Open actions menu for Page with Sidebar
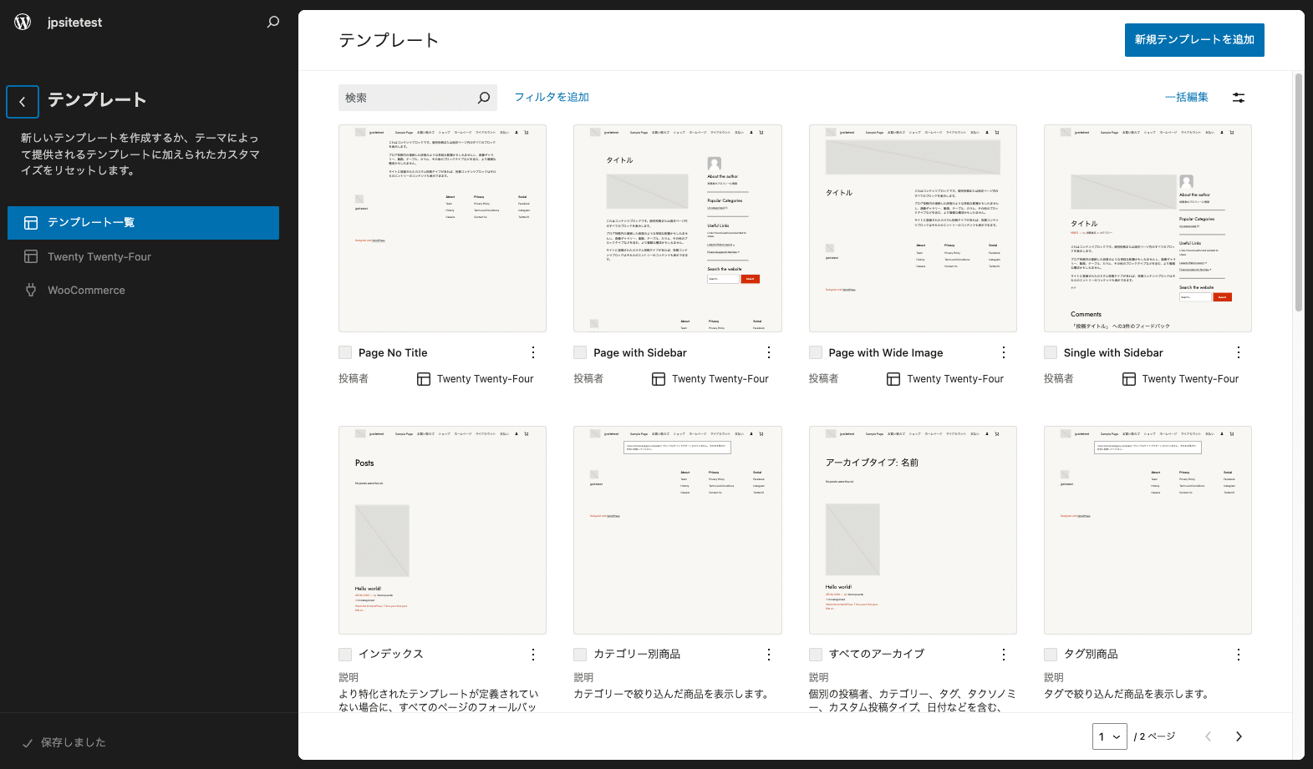The height and width of the screenshot is (769, 1313). coord(769,352)
